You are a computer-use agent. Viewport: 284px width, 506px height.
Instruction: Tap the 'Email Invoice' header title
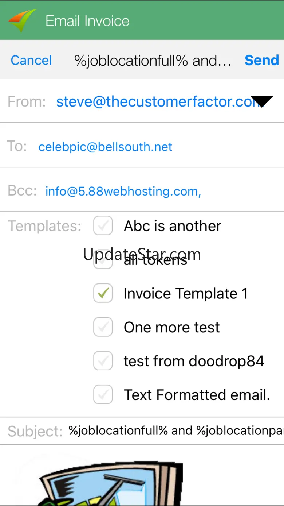pos(87,21)
